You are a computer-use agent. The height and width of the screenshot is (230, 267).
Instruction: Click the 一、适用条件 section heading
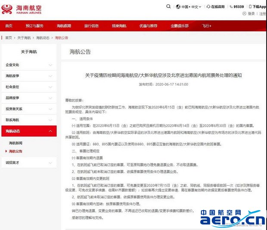click(82, 119)
